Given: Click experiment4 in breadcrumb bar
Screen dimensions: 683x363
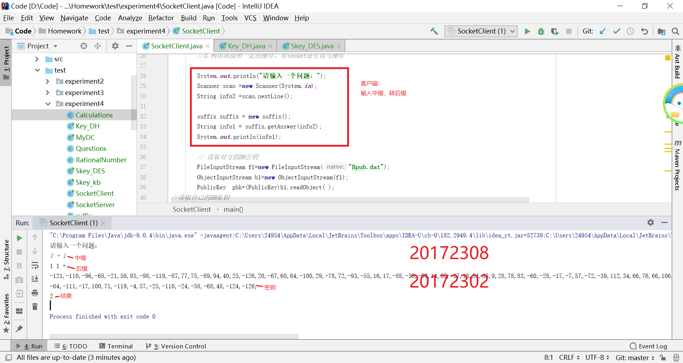Looking at the screenshot, I should 142,31.
